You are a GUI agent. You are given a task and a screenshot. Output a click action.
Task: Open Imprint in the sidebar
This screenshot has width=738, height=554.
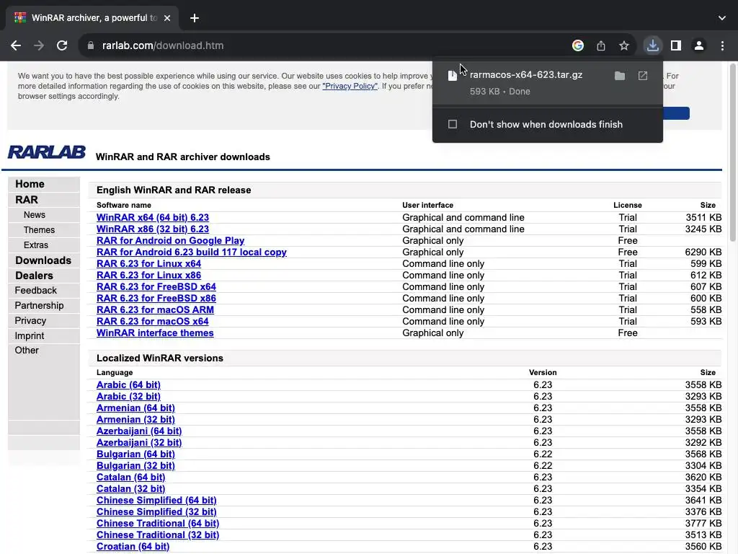29,336
